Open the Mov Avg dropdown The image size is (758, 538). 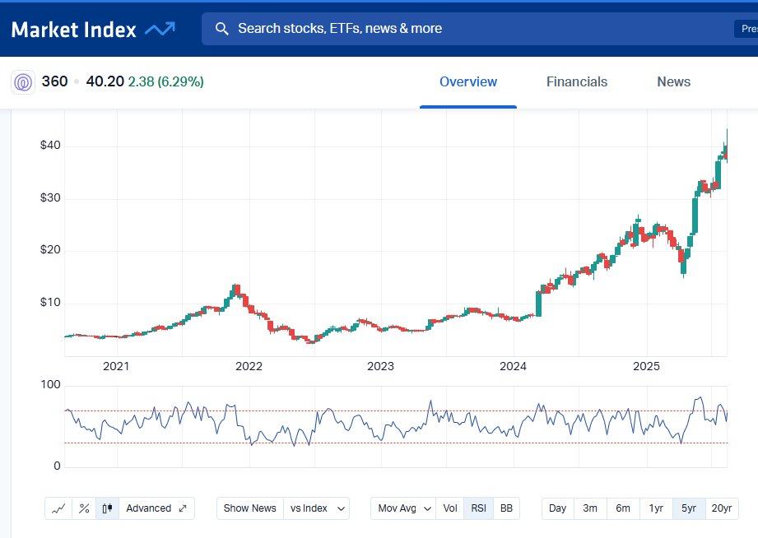pos(403,508)
